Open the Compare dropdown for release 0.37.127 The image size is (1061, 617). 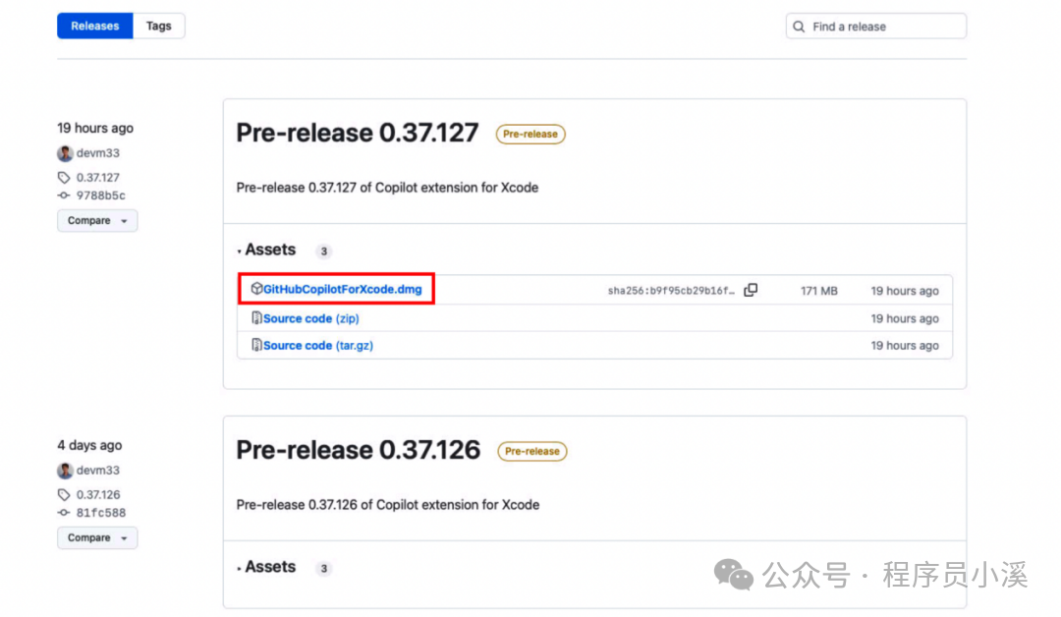click(96, 220)
